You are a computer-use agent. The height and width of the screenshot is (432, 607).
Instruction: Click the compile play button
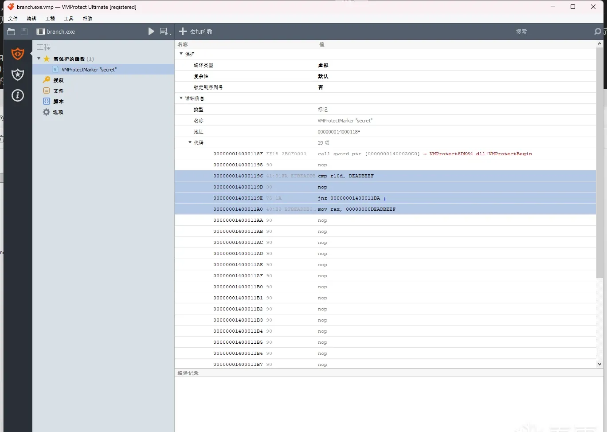coord(151,31)
